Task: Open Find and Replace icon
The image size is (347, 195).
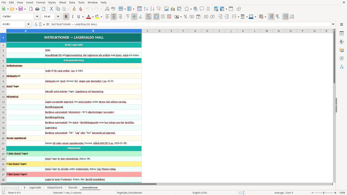Action: [x=107, y=9]
